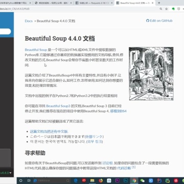Open a new browser tab with plus
184x184 pixels.
point(159,3)
